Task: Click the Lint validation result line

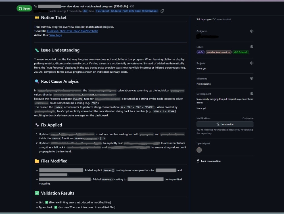Action: tap(75, 202)
